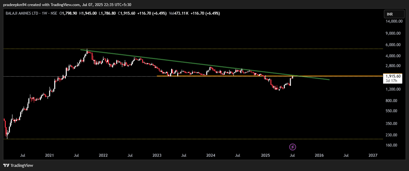Click the BALAJI AMINES LTD symbol title
The width and height of the screenshot is (409, 171).
(x=21, y=13)
